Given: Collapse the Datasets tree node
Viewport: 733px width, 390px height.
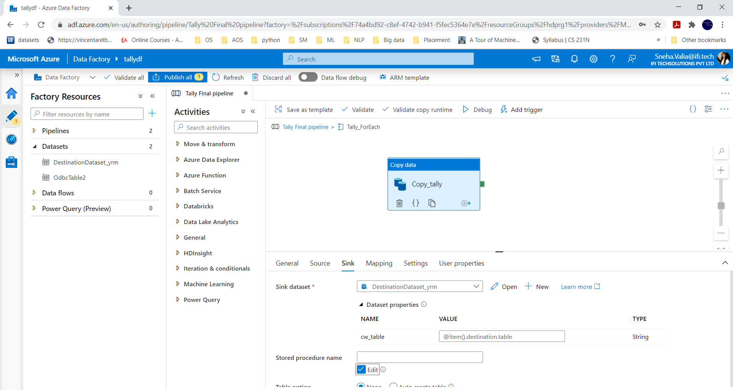Looking at the screenshot, I should pyautogui.click(x=34, y=146).
